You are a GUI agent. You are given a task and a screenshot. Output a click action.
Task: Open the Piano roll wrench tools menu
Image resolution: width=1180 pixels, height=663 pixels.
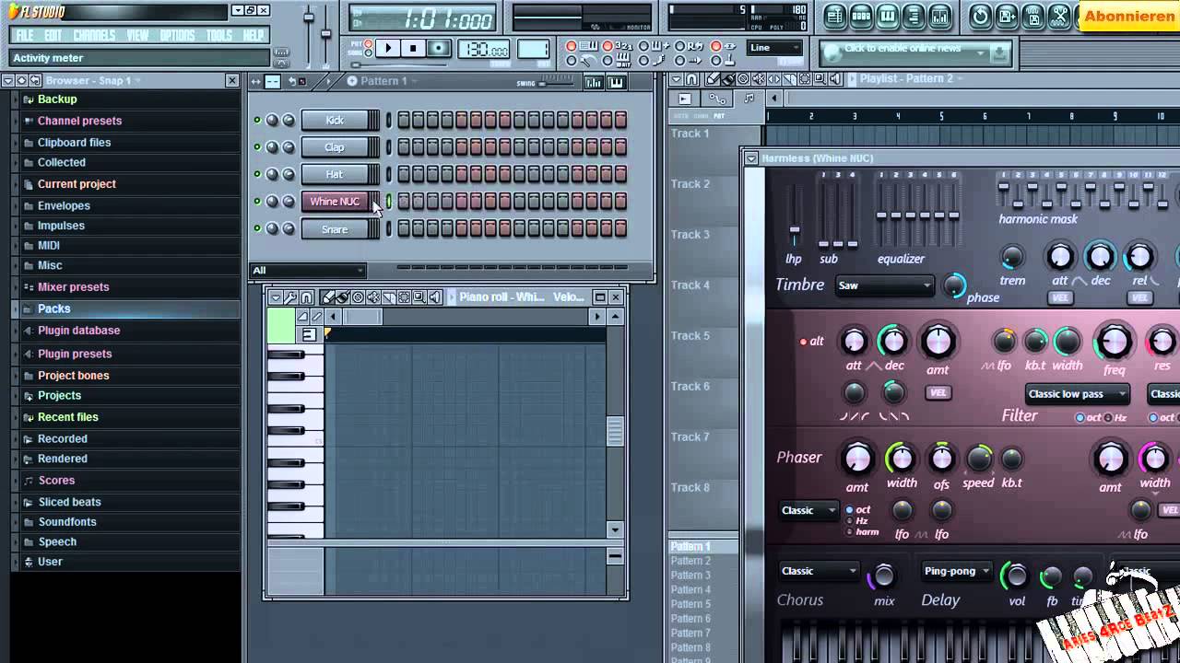(x=290, y=297)
